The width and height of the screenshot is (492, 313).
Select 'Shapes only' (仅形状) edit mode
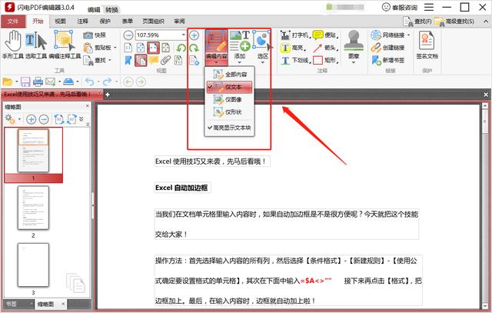(x=229, y=112)
